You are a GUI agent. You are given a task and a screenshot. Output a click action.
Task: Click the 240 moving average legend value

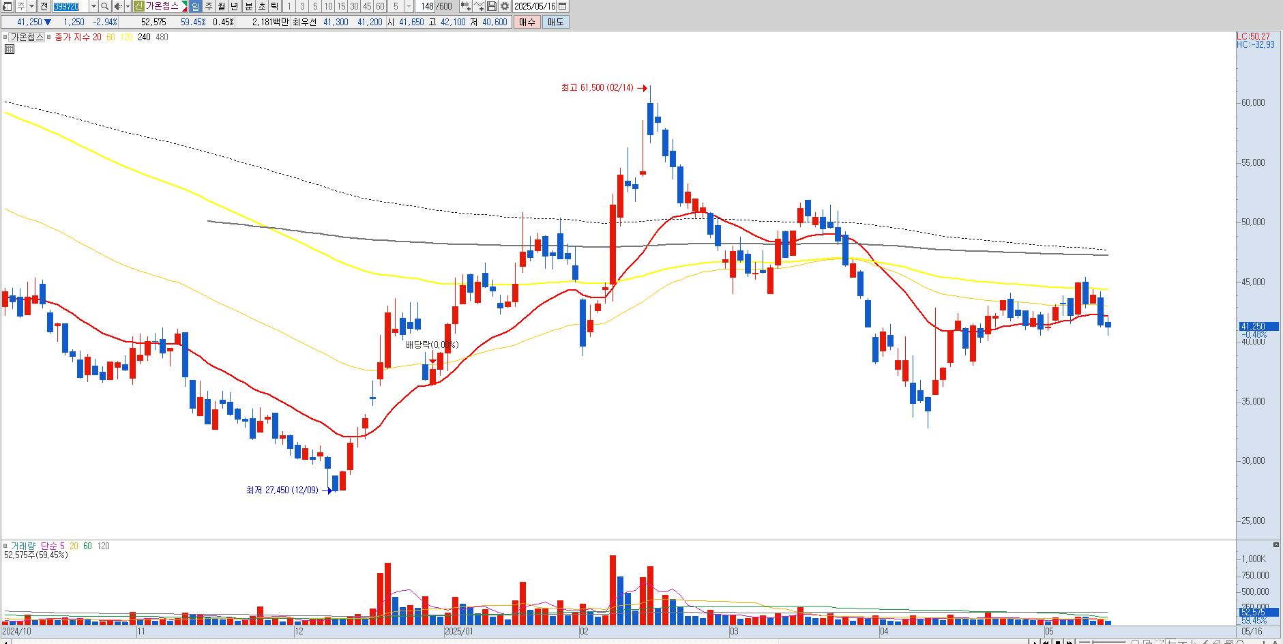[x=144, y=37]
